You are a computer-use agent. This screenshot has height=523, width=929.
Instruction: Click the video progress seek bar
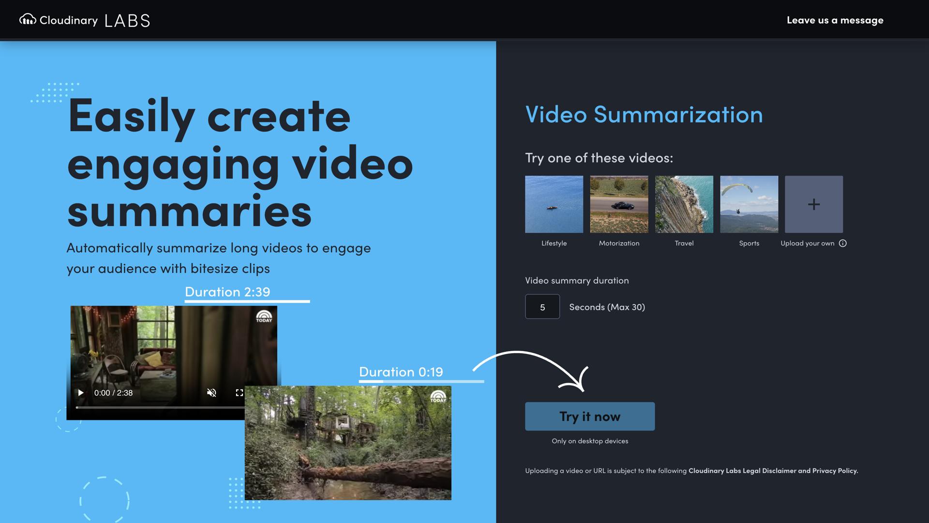click(x=160, y=408)
